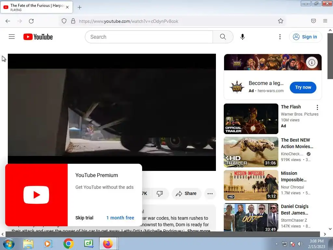Screen dimensions: 333x250
Task: Open ad info icon on Hero Wars banner
Action: [x=312, y=62]
